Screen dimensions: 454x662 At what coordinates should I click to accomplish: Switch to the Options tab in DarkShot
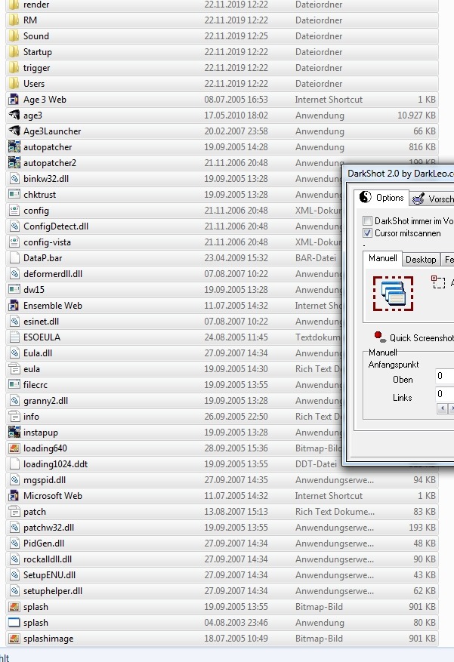382,198
